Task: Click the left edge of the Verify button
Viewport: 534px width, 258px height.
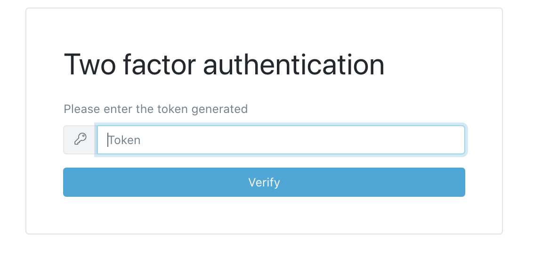Action: click(69, 182)
